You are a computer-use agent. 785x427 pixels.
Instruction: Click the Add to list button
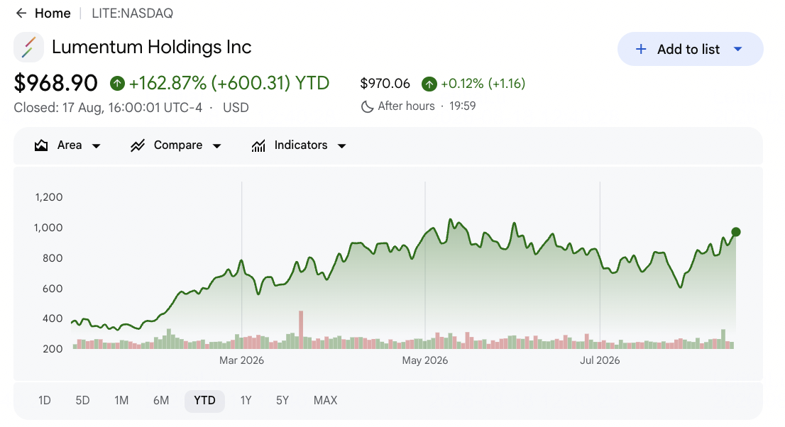691,49
